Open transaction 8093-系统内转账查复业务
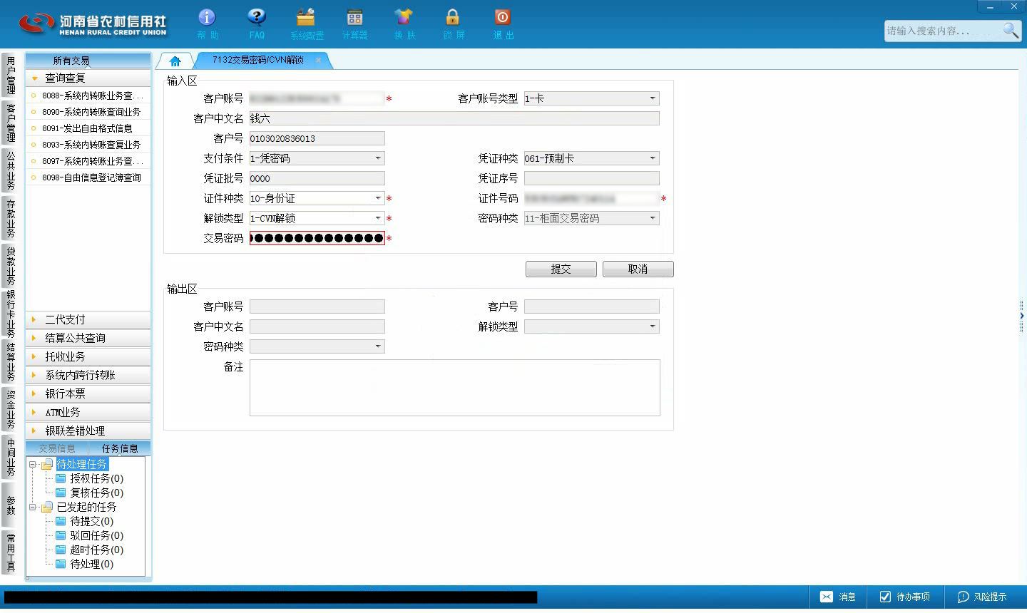 88,145
